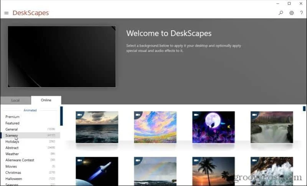Choose the purple moon flowers wallpaper thumbnail
307x186 pixels.
tap(213, 127)
